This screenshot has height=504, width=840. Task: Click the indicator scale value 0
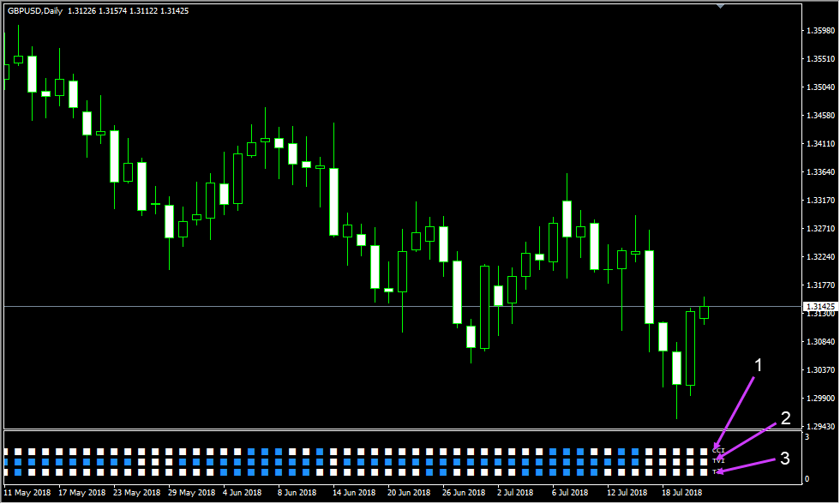tap(807, 478)
